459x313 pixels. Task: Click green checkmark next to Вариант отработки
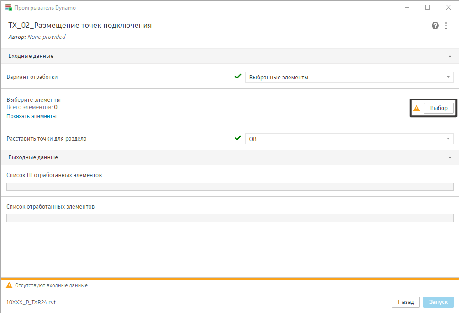[x=237, y=77]
